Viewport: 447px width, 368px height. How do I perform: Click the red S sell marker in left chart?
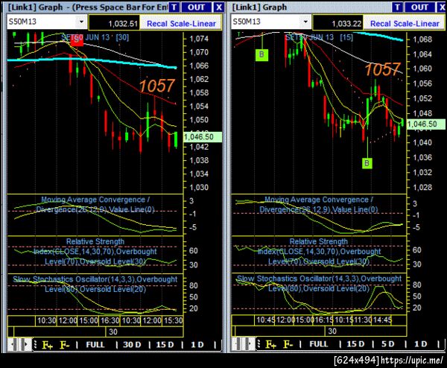pos(77,40)
